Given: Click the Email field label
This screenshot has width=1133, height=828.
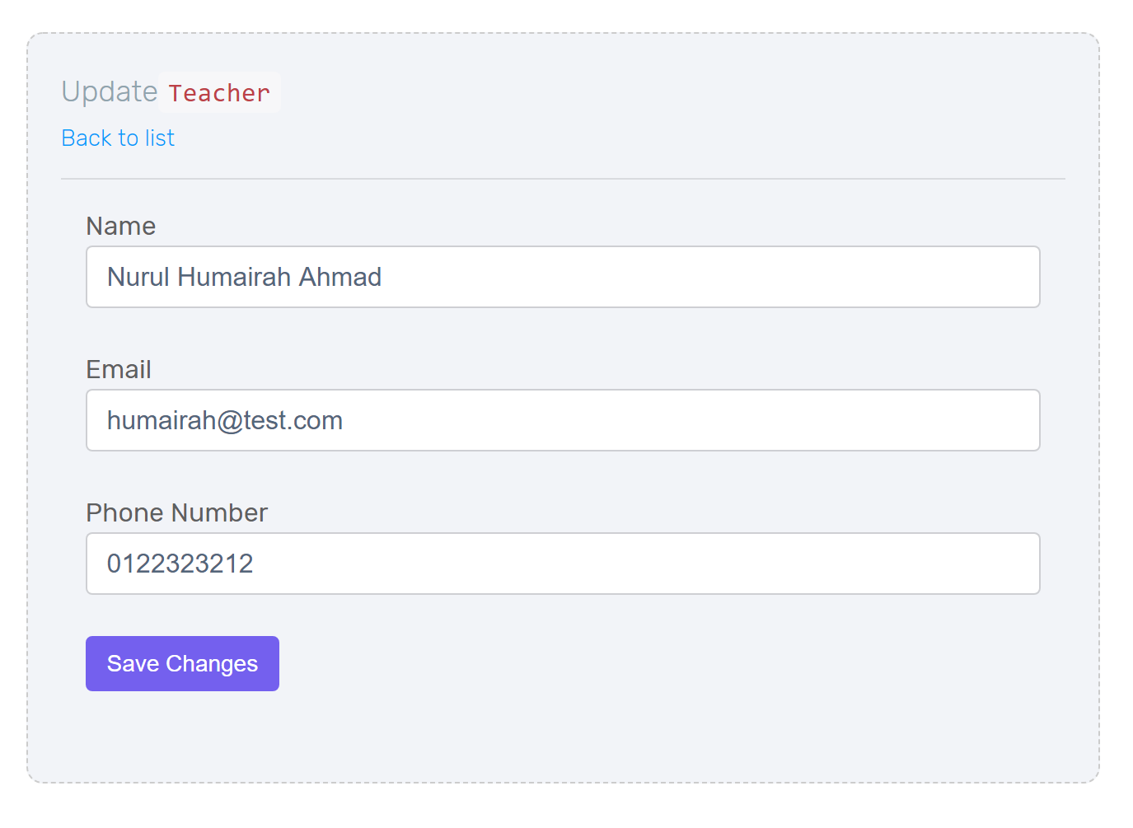Looking at the screenshot, I should 119,369.
